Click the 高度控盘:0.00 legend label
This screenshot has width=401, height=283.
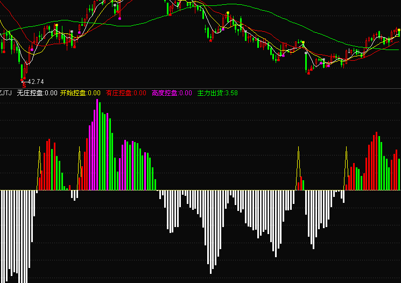point(172,93)
